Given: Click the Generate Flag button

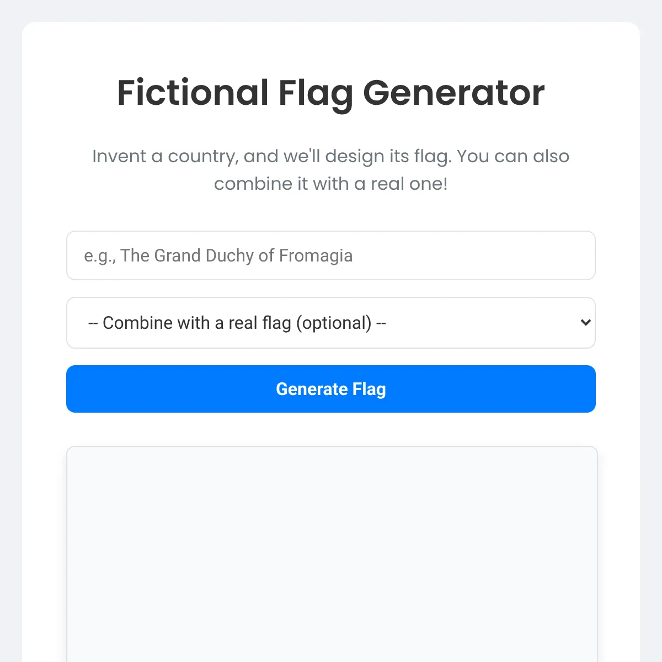Looking at the screenshot, I should 331,389.
